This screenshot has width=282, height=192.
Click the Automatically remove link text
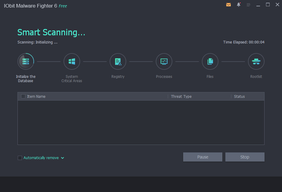pyautogui.click(x=41, y=158)
